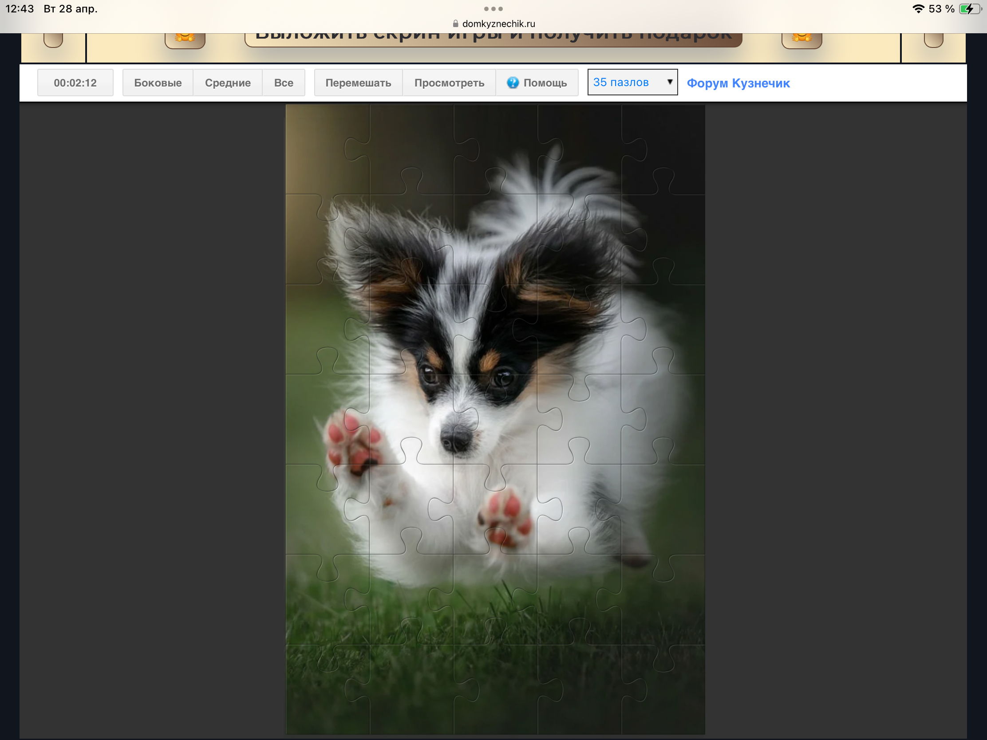Show Все puzzle pieces

pos(283,83)
